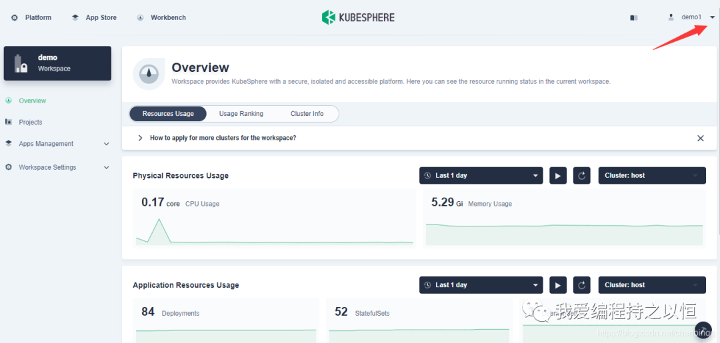720x343 pixels.
Task: Select the demo Workspace card
Action: click(x=57, y=63)
